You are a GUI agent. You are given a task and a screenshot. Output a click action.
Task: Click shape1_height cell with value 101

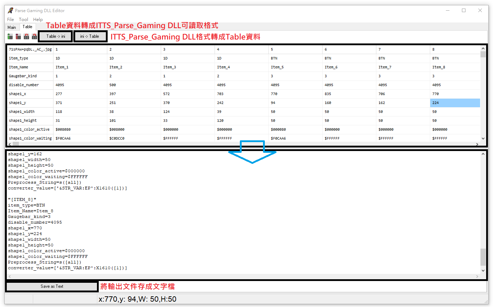[134, 121]
